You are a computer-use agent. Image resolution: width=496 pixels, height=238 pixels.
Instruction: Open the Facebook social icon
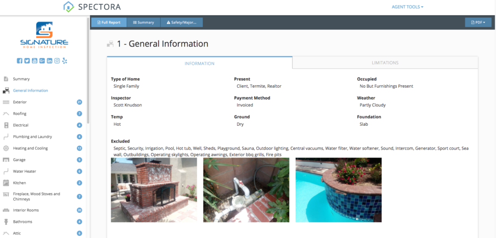coord(19,61)
